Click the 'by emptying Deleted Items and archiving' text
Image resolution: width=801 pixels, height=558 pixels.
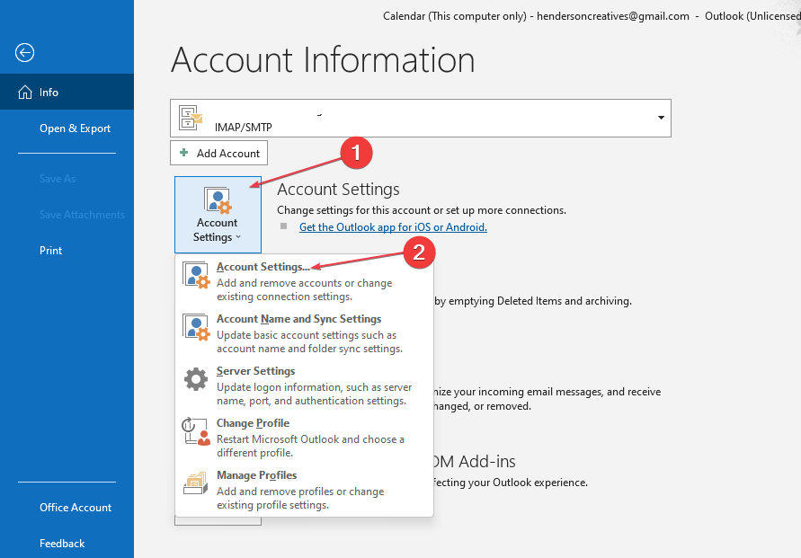click(533, 301)
